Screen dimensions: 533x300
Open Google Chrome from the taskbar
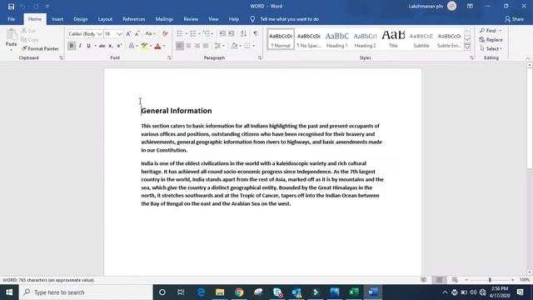point(239,292)
